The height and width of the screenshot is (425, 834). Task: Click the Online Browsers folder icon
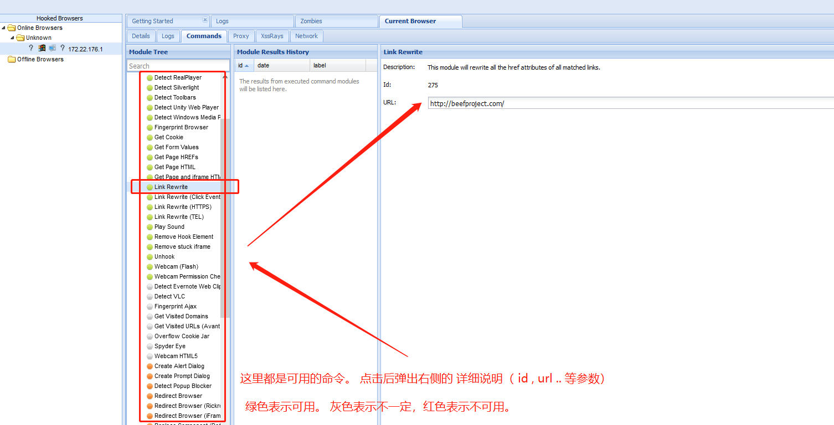click(x=12, y=28)
